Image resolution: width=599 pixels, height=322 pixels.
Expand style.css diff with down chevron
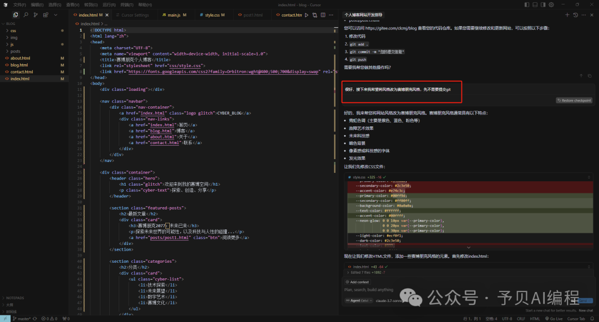click(469, 247)
